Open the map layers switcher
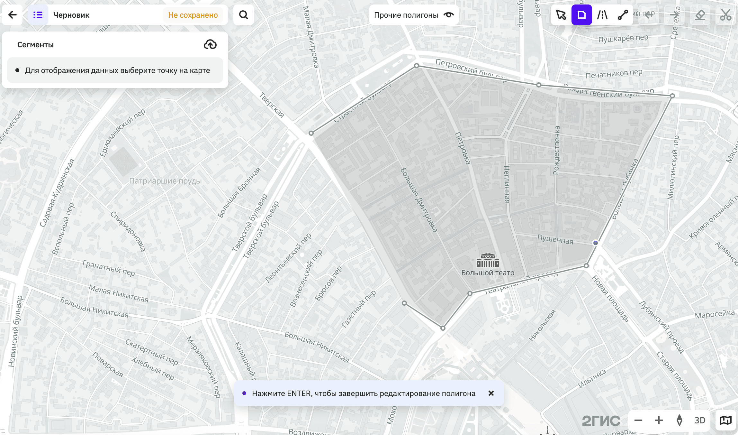Screen dimensions: 738x435 coord(726,420)
